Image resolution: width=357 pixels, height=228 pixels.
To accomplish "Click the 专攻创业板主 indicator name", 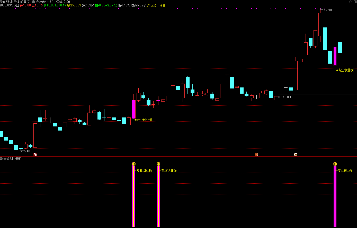I will click(45, 2).
